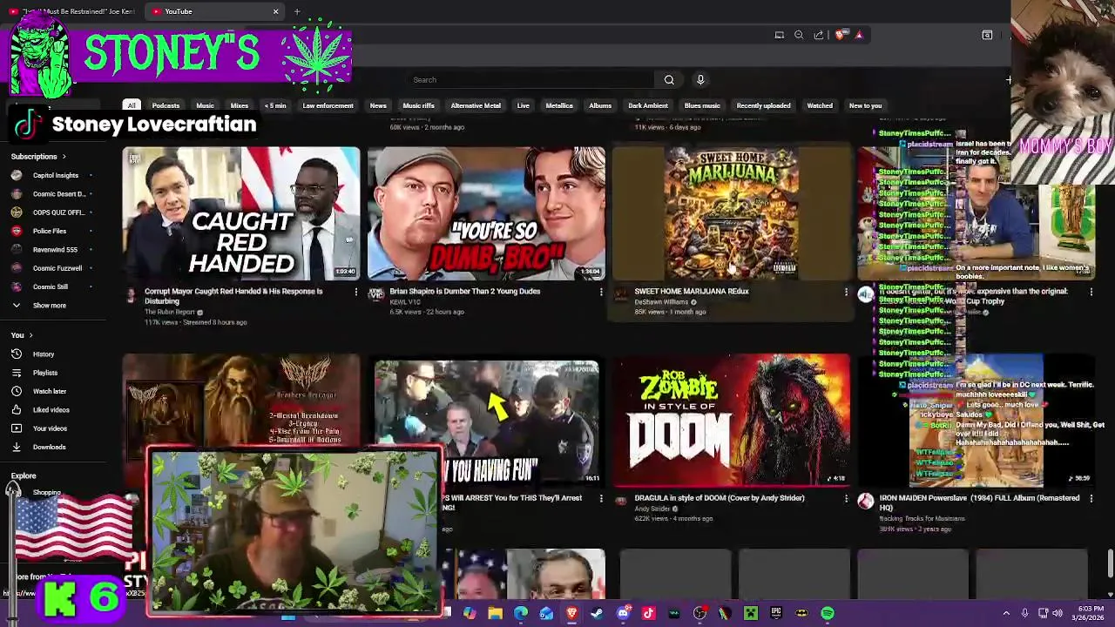This screenshot has height=627, width=1115.
Task: Open the History icon in the sidebar
Action: coord(17,354)
